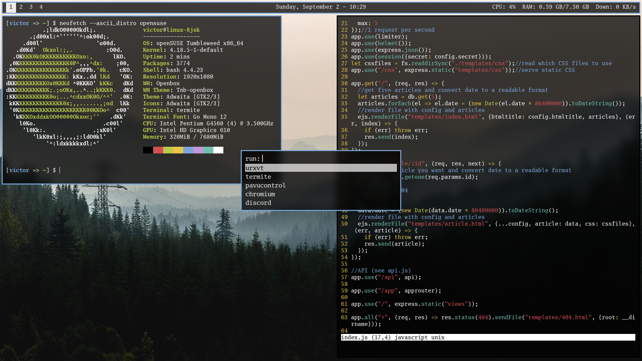Click the Packages: 3774 line
This screenshot has width=642, height=361.
pos(167,64)
